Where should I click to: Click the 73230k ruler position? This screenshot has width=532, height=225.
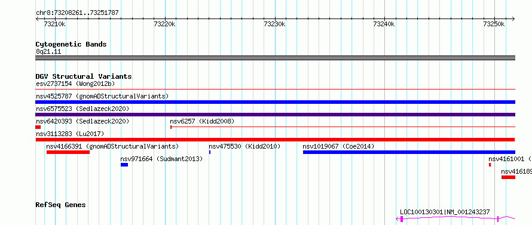click(274, 24)
